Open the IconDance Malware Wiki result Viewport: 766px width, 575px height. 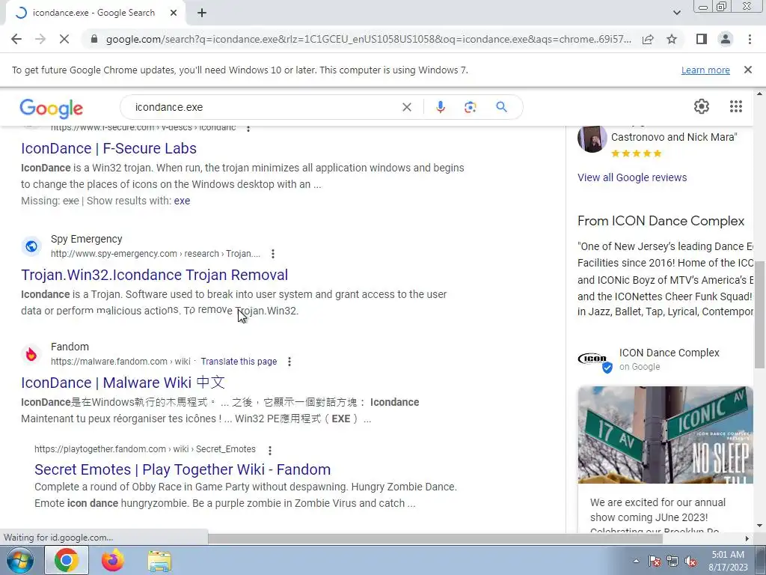pos(123,383)
